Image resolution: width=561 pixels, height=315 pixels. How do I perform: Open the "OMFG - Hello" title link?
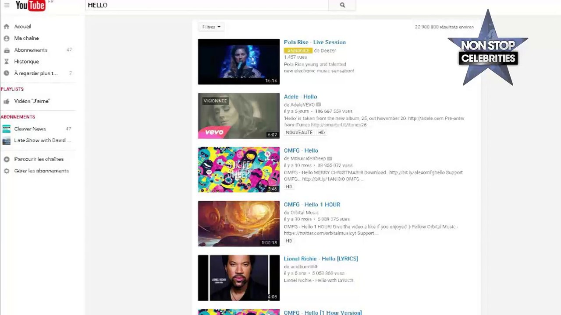(x=301, y=150)
